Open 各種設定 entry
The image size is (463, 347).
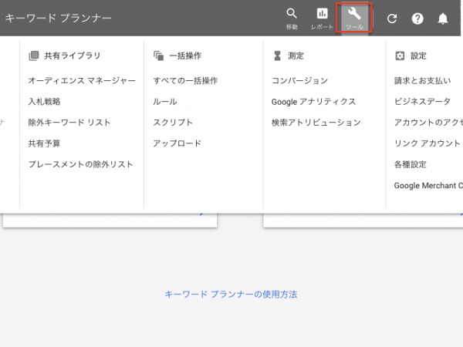(411, 164)
